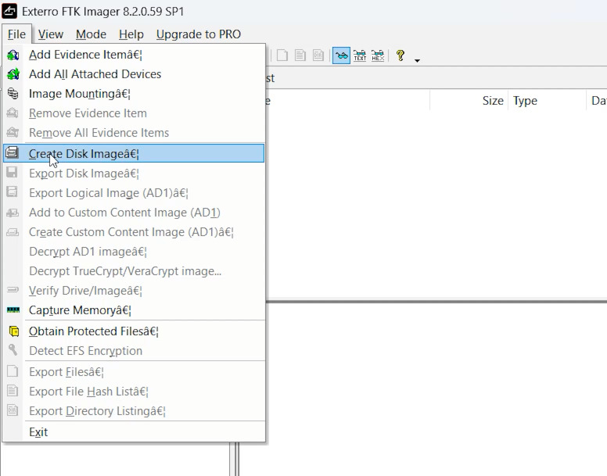Click the Remove All Evidence Items icon

click(13, 132)
